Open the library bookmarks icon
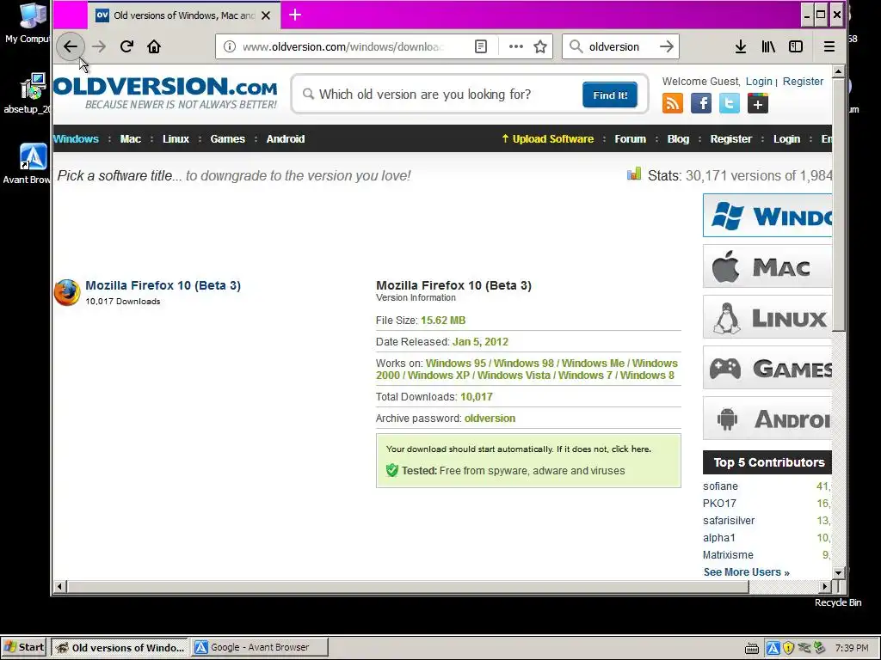The height and width of the screenshot is (660, 881). click(768, 46)
